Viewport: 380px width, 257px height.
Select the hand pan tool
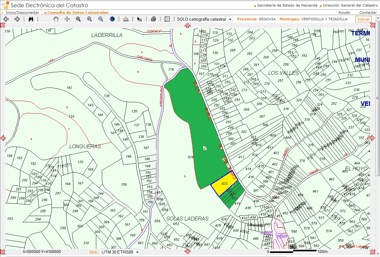[56, 19]
